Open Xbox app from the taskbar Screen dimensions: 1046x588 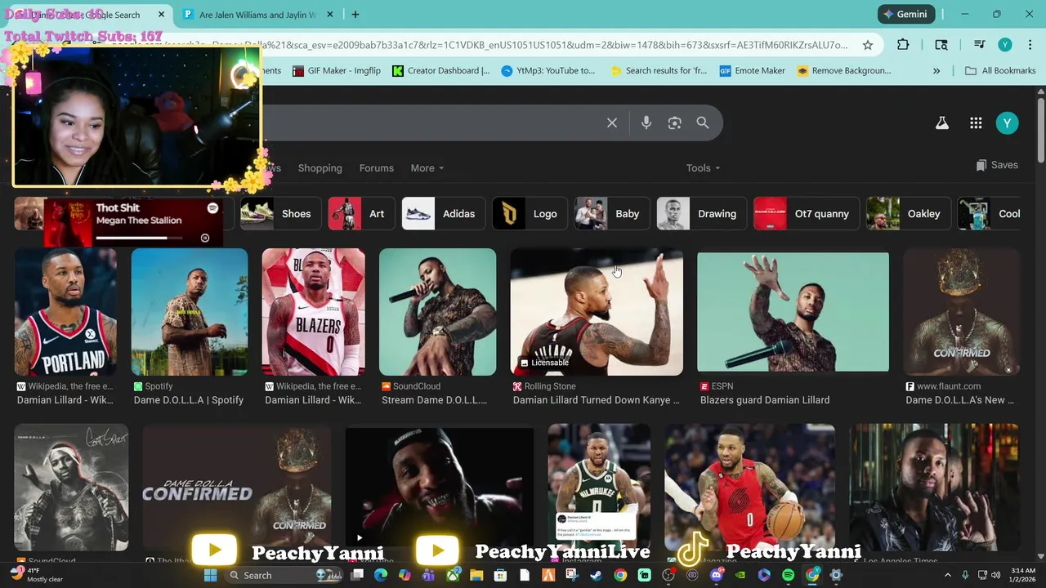[453, 575]
